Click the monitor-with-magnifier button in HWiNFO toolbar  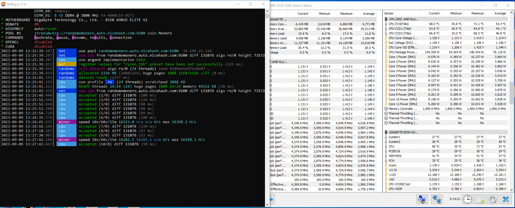click(422, 199)
